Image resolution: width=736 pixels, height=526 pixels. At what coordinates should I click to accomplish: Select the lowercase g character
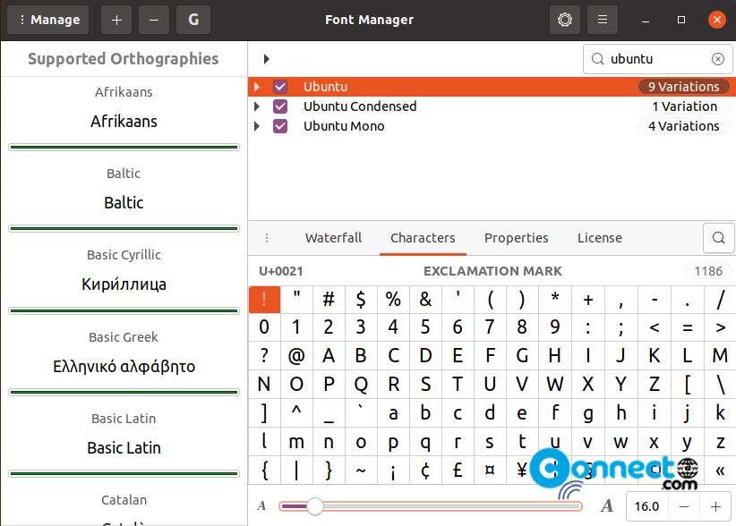tap(587, 413)
